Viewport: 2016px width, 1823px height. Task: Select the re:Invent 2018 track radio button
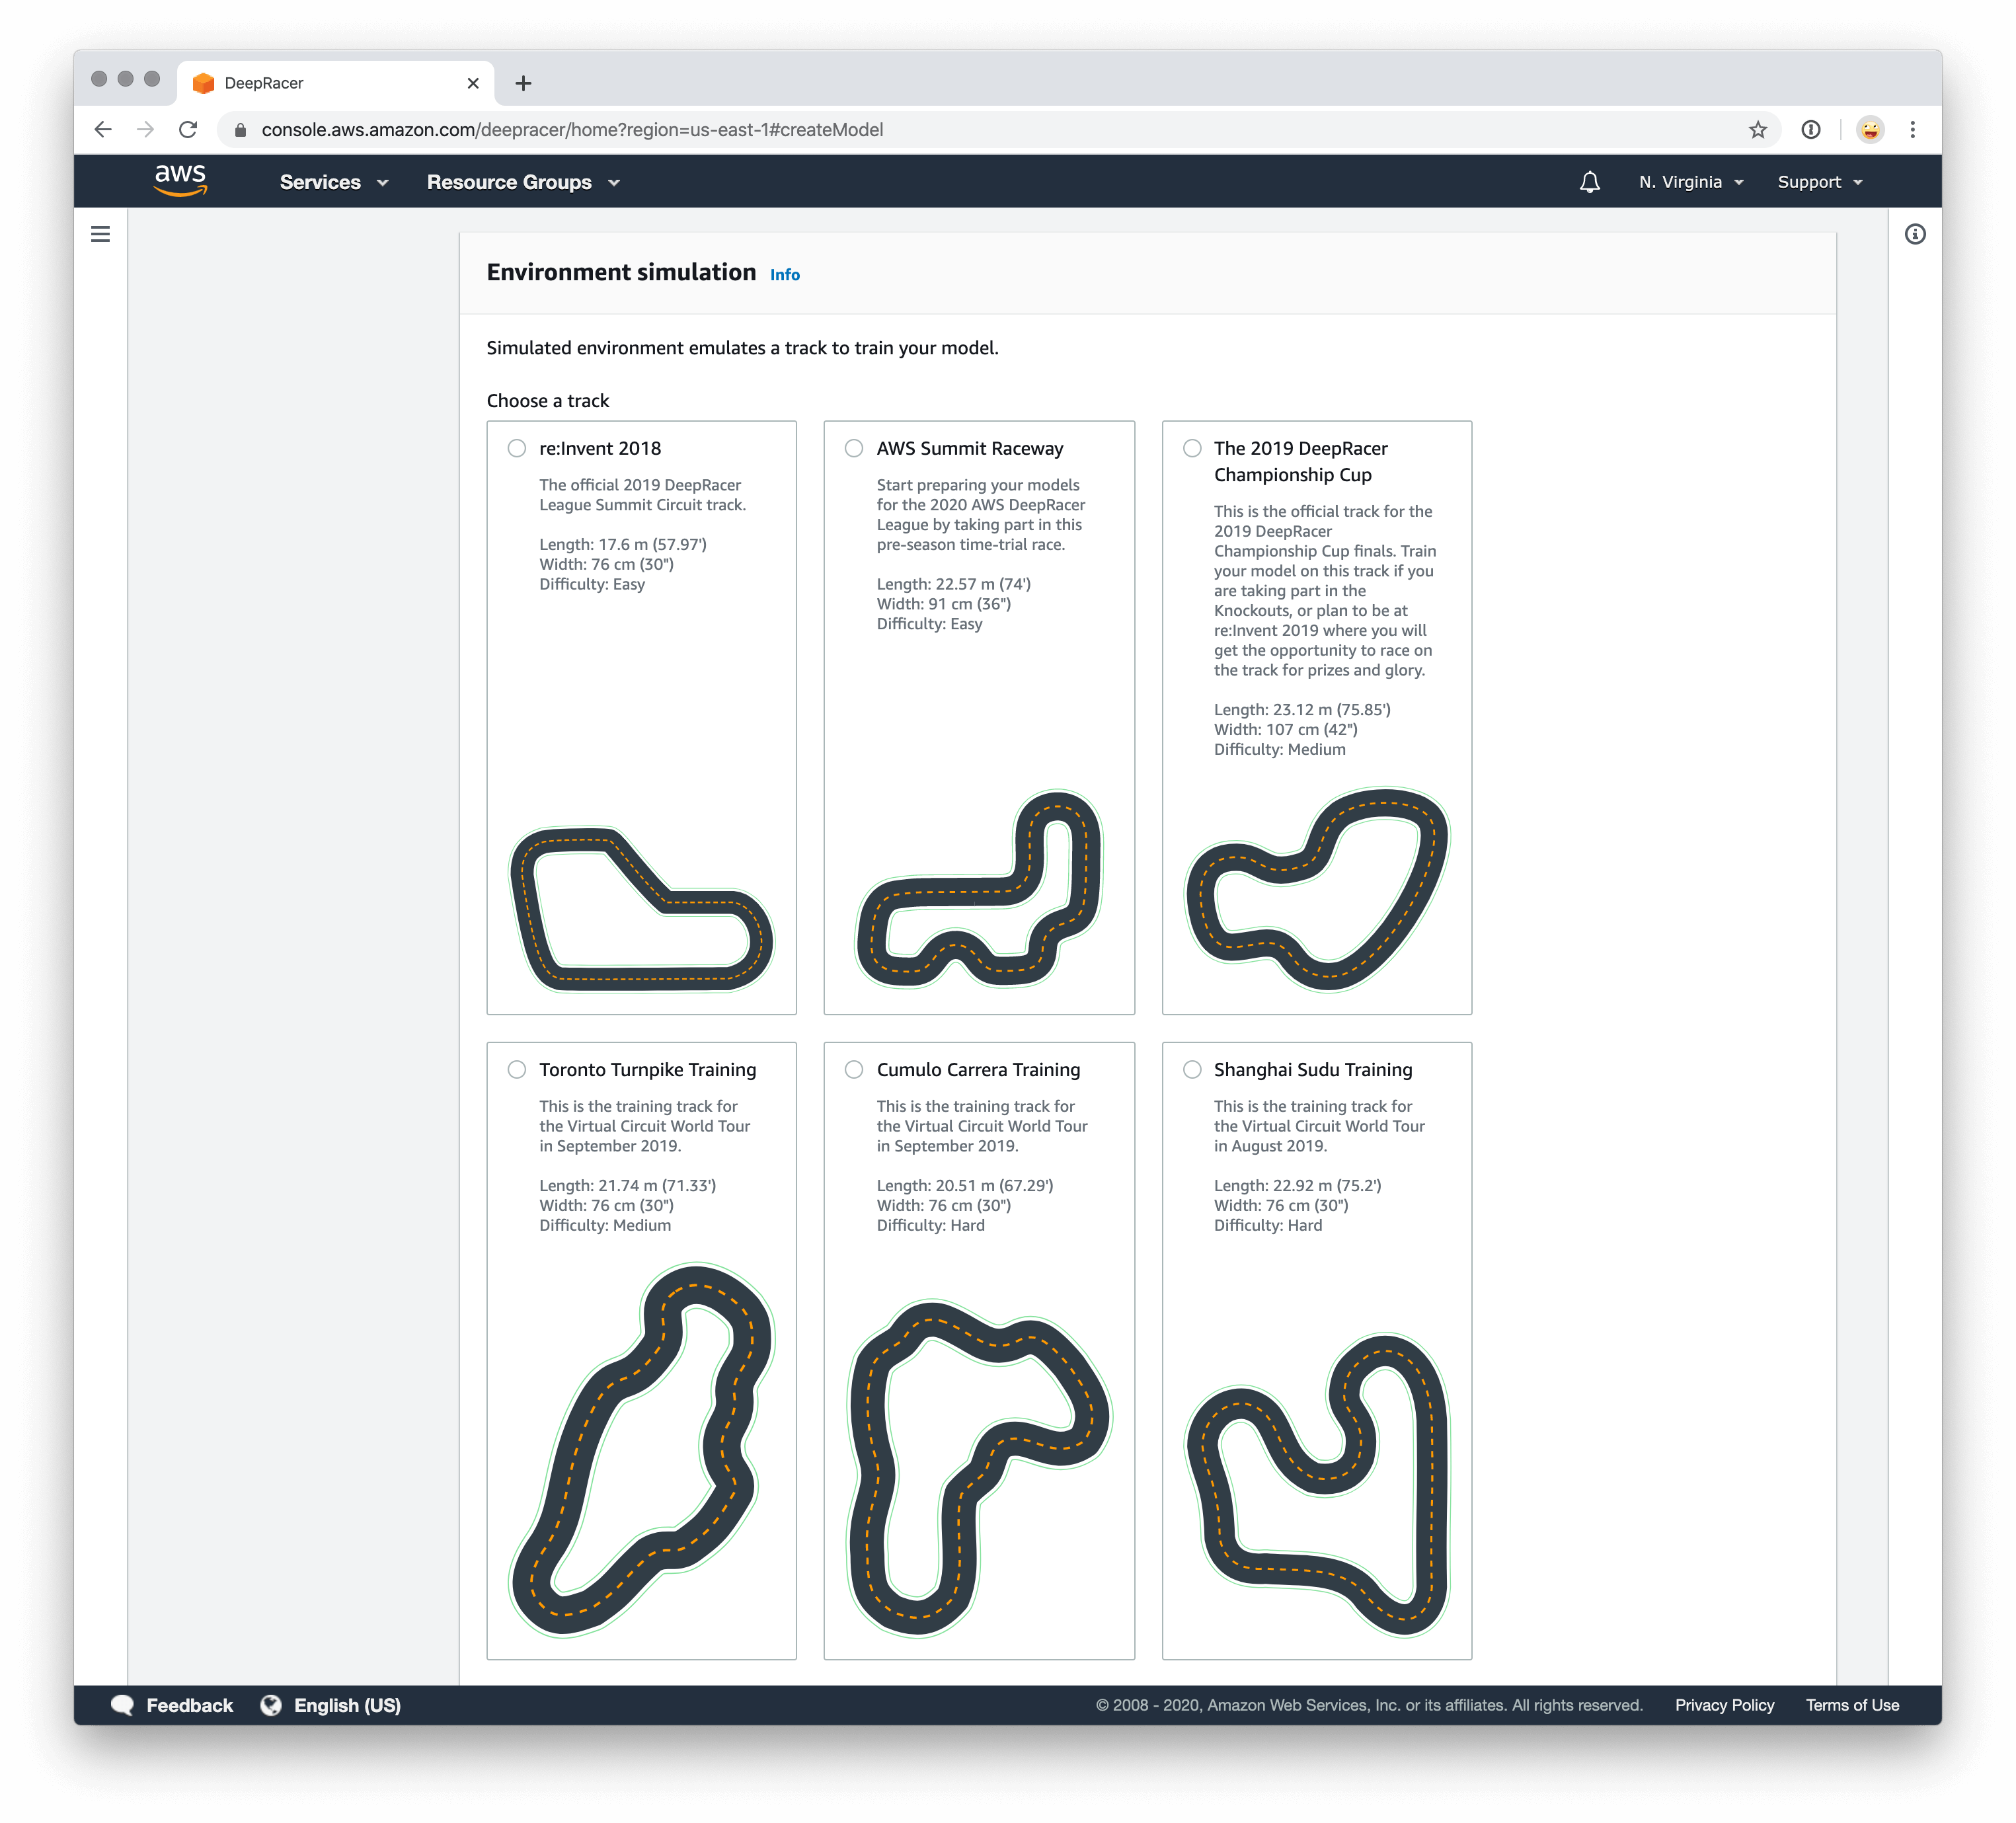(517, 448)
